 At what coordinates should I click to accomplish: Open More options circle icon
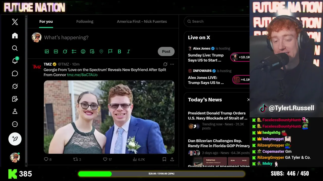tap(15, 124)
